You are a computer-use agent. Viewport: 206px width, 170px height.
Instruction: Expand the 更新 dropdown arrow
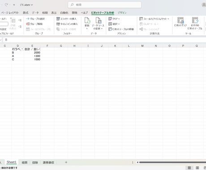pos(87,29)
